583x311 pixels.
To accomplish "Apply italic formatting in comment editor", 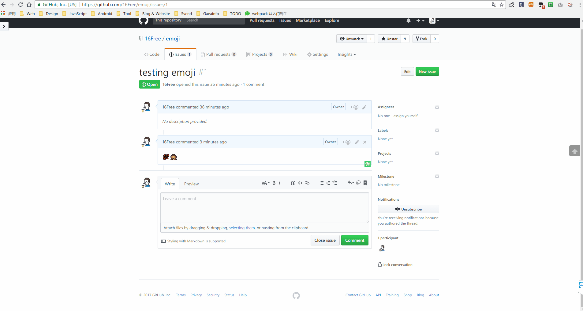I will tap(279, 183).
